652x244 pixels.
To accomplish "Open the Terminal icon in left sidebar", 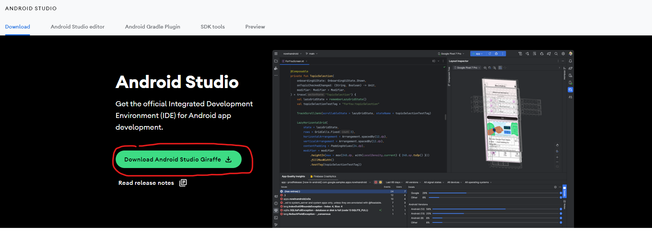I will (x=276, y=218).
